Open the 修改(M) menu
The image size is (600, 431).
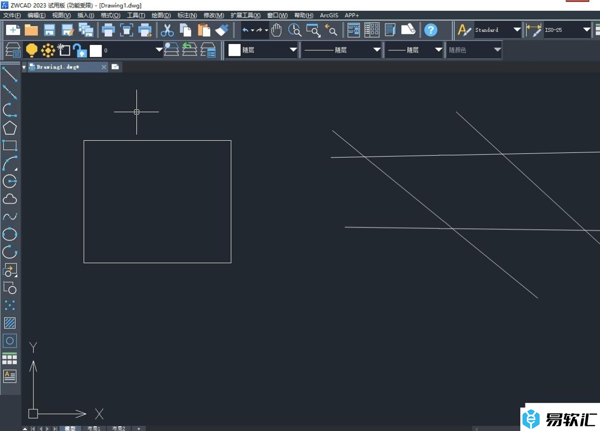(x=214, y=15)
